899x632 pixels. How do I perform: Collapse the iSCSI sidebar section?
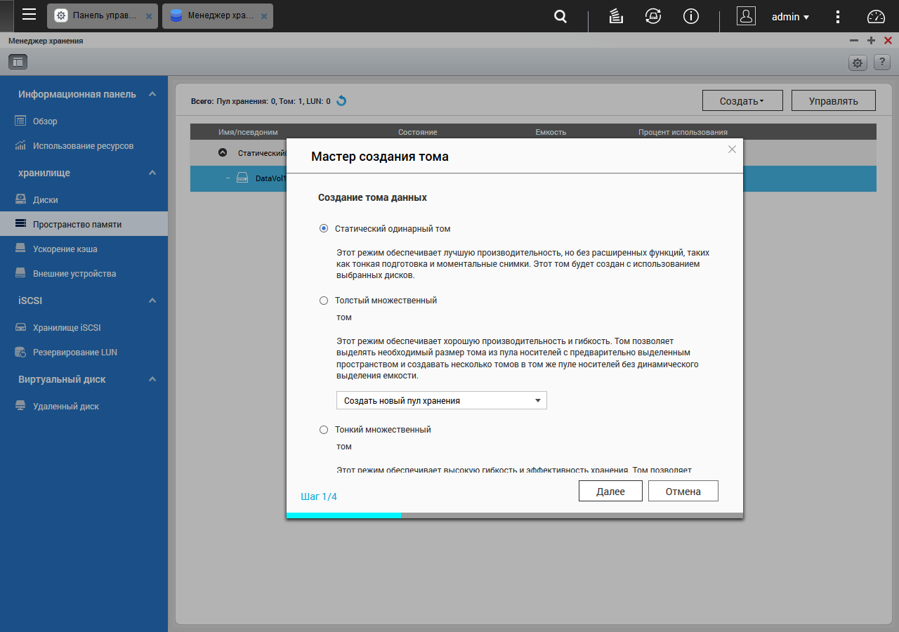click(x=152, y=301)
